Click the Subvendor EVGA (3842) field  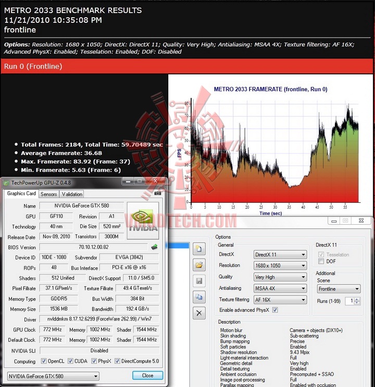point(129,257)
